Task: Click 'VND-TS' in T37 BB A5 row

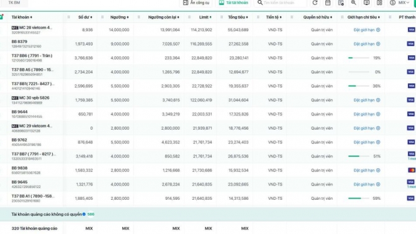Action: (x=275, y=72)
